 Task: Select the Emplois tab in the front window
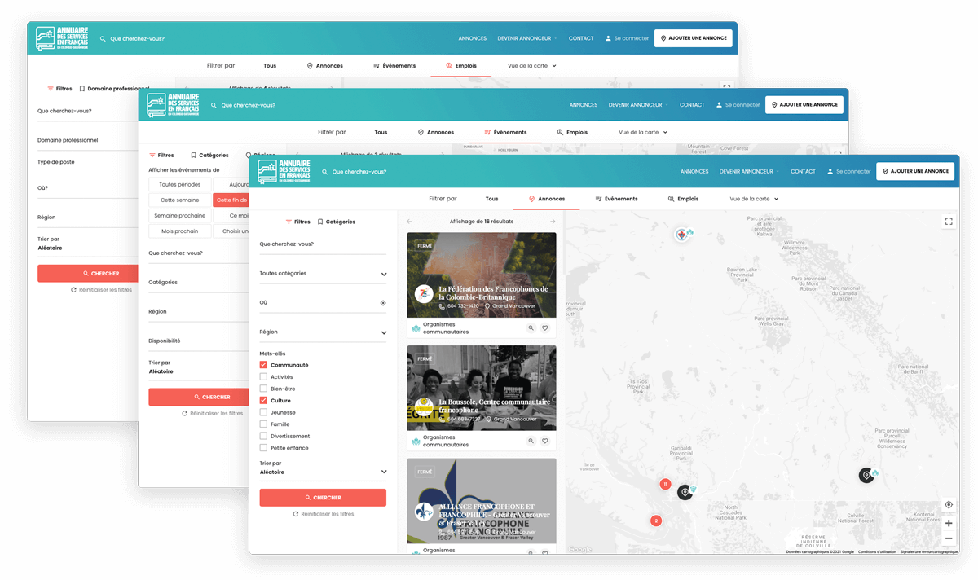tap(683, 199)
